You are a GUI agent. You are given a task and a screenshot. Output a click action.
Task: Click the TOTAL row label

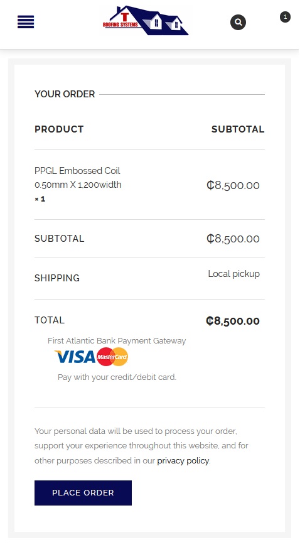click(50, 320)
